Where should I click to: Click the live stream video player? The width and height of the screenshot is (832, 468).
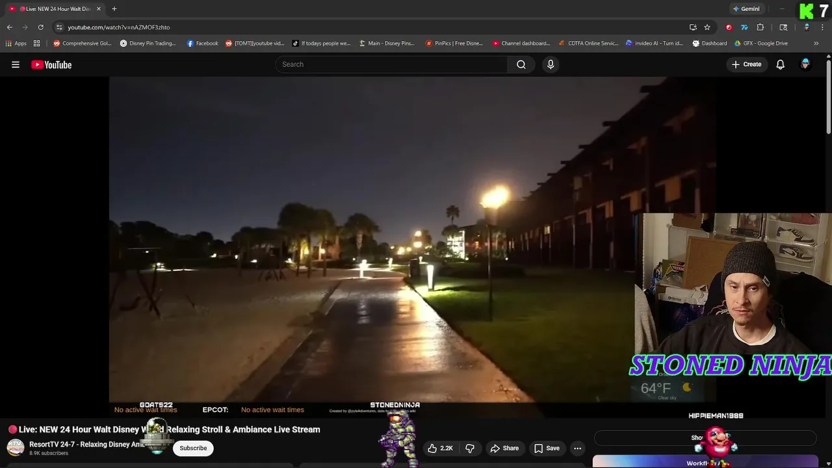(x=412, y=247)
